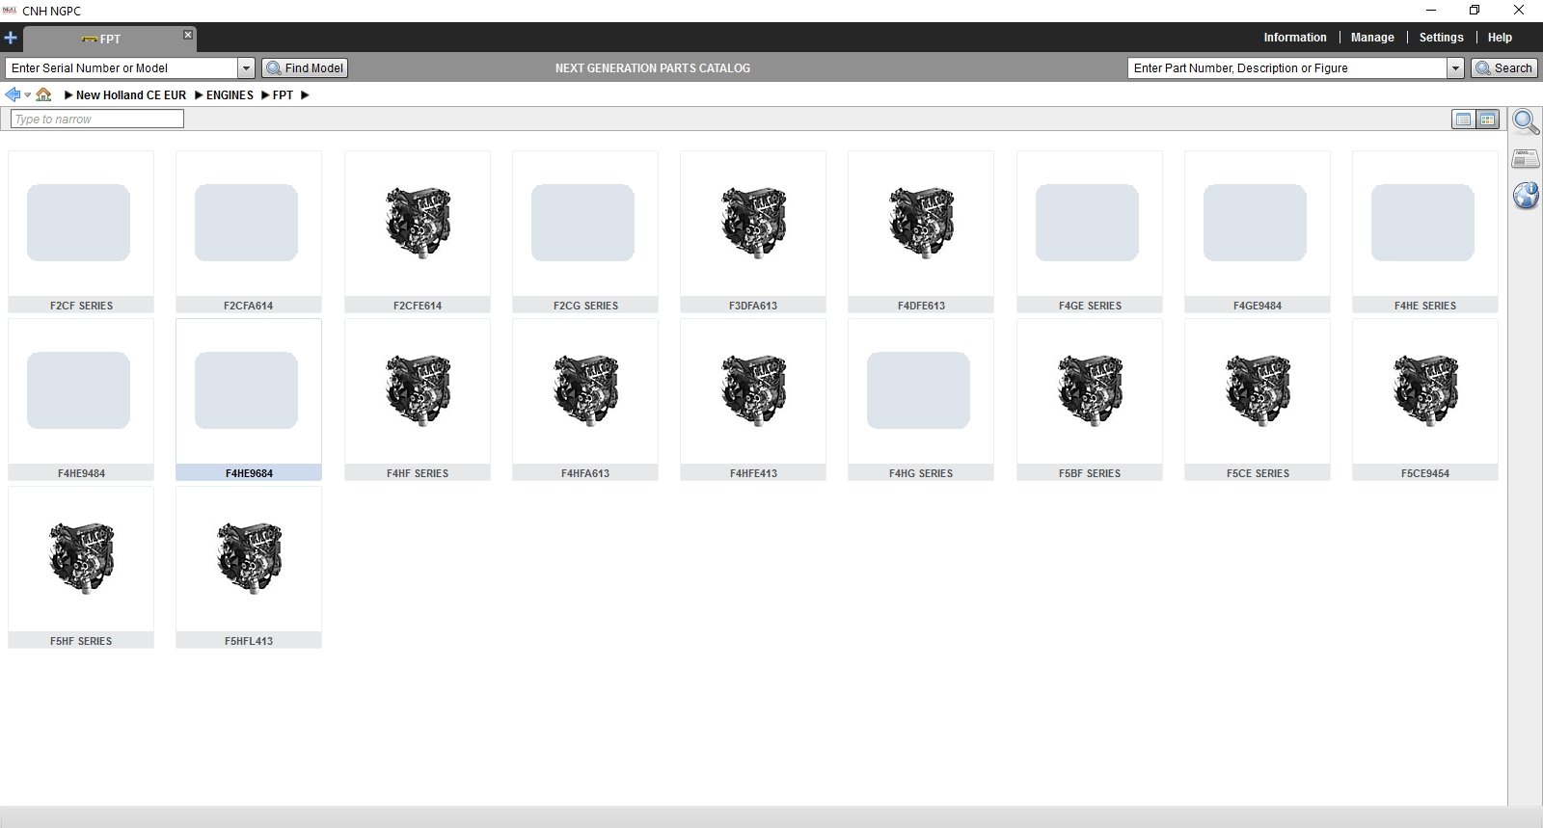
Task: Expand the arrow before ENGINES breadcrumb
Action: [199, 95]
